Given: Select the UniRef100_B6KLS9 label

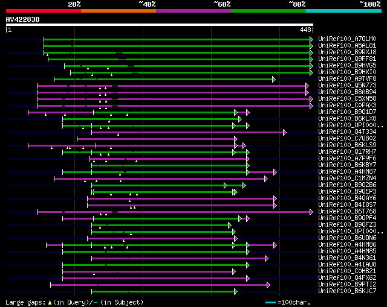Looking at the screenshot, I should click(x=347, y=145).
